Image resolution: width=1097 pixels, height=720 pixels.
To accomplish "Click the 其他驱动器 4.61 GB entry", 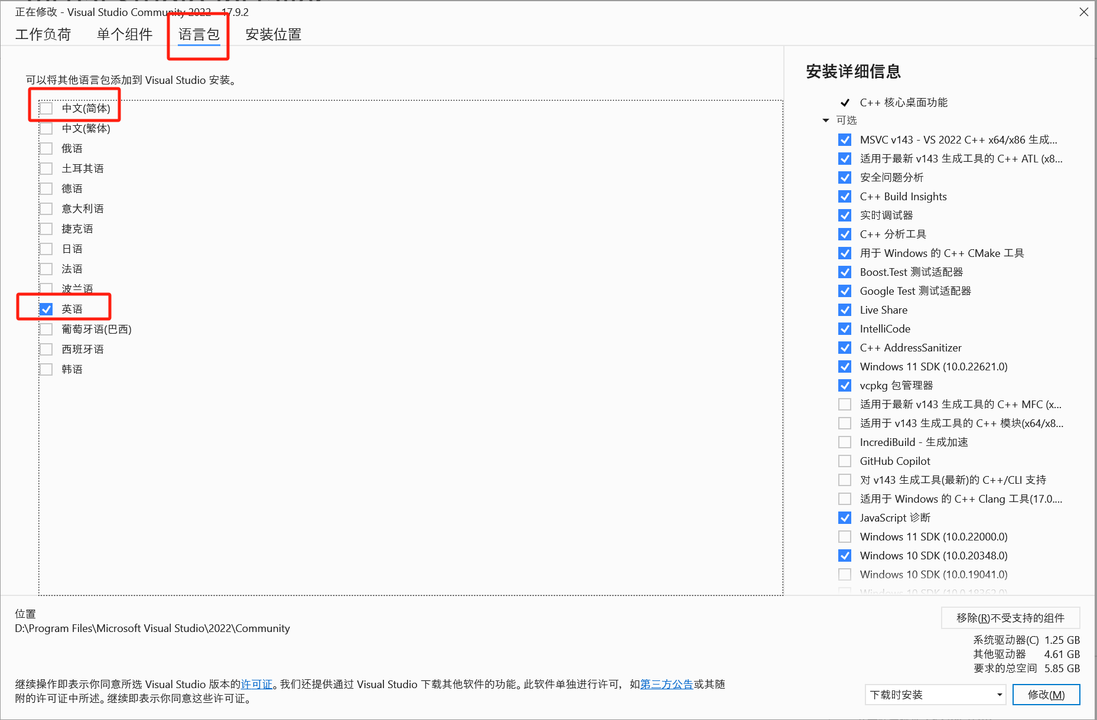I will coord(1027,654).
